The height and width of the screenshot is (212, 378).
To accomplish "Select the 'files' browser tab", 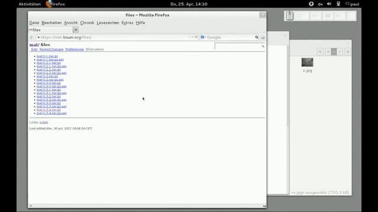I will coord(51,30).
